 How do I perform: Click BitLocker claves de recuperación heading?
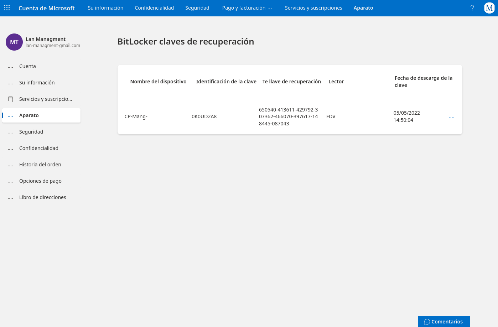tap(186, 42)
